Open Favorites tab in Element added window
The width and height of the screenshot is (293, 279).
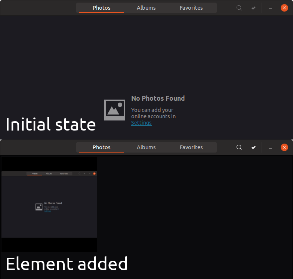[191, 147]
